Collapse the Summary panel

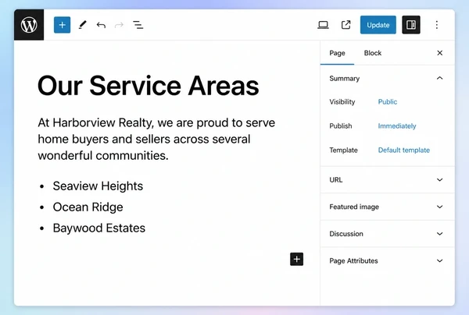[388, 79]
